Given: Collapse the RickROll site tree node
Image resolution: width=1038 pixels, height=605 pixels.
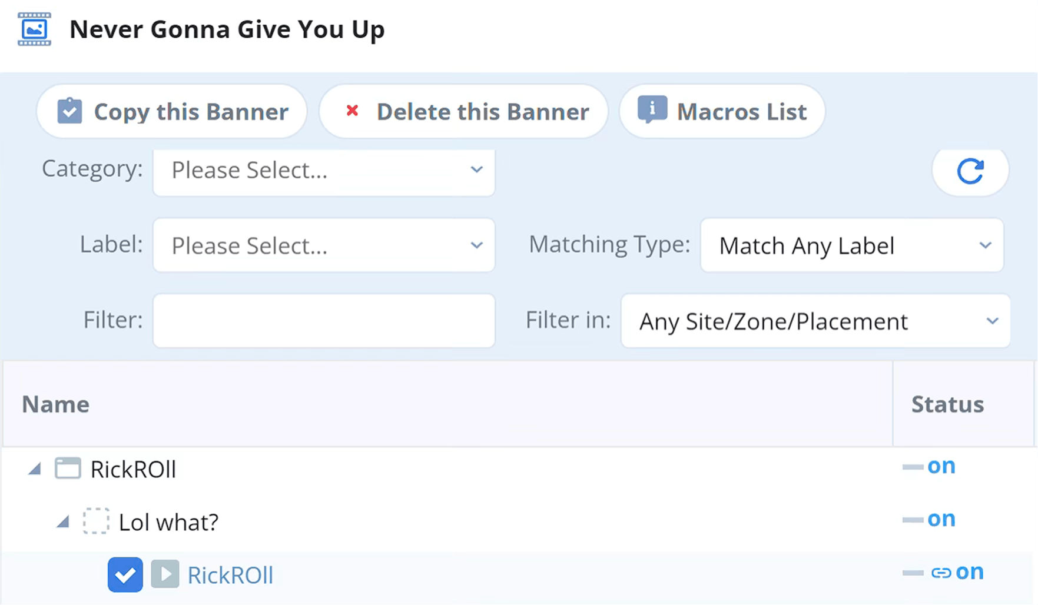Looking at the screenshot, I should (x=35, y=470).
